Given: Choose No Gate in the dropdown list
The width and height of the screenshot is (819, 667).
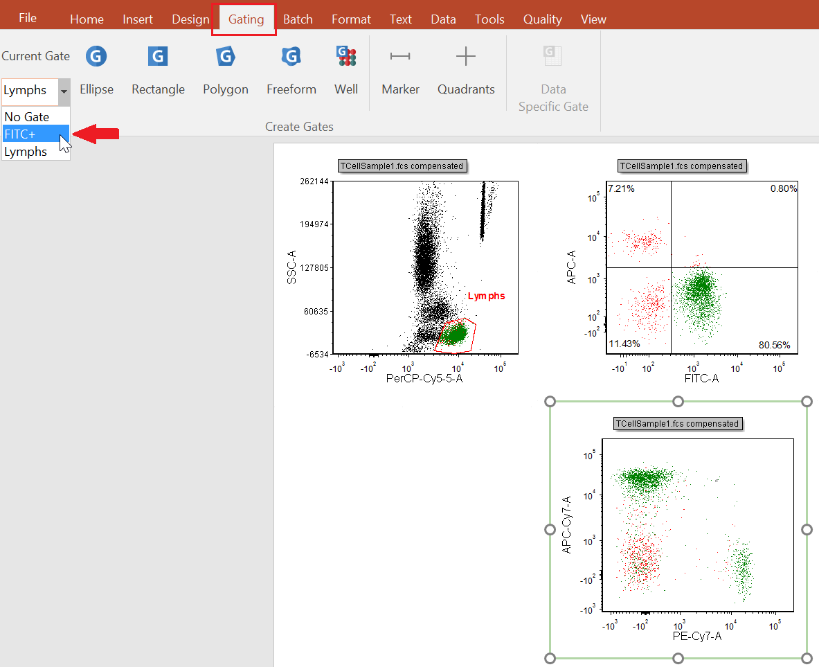Looking at the screenshot, I should [27, 117].
